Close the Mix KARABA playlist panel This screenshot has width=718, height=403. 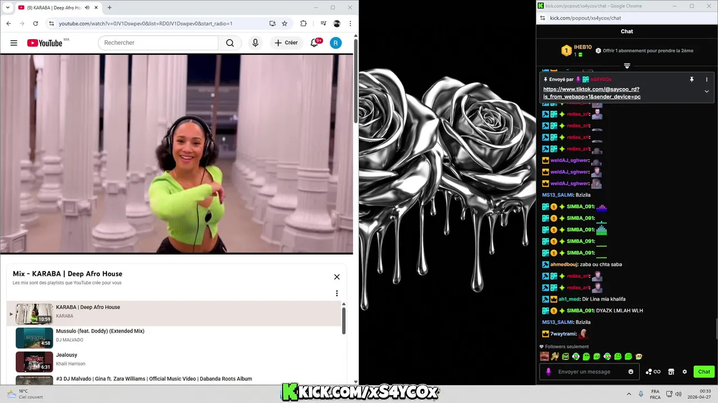click(x=337, y=277)
